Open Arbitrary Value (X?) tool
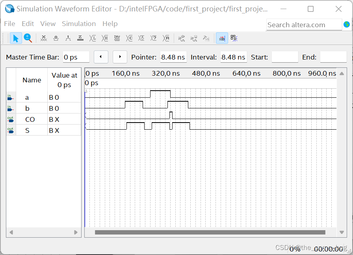This screenshot has width=353, height=255. coord(154,38)
